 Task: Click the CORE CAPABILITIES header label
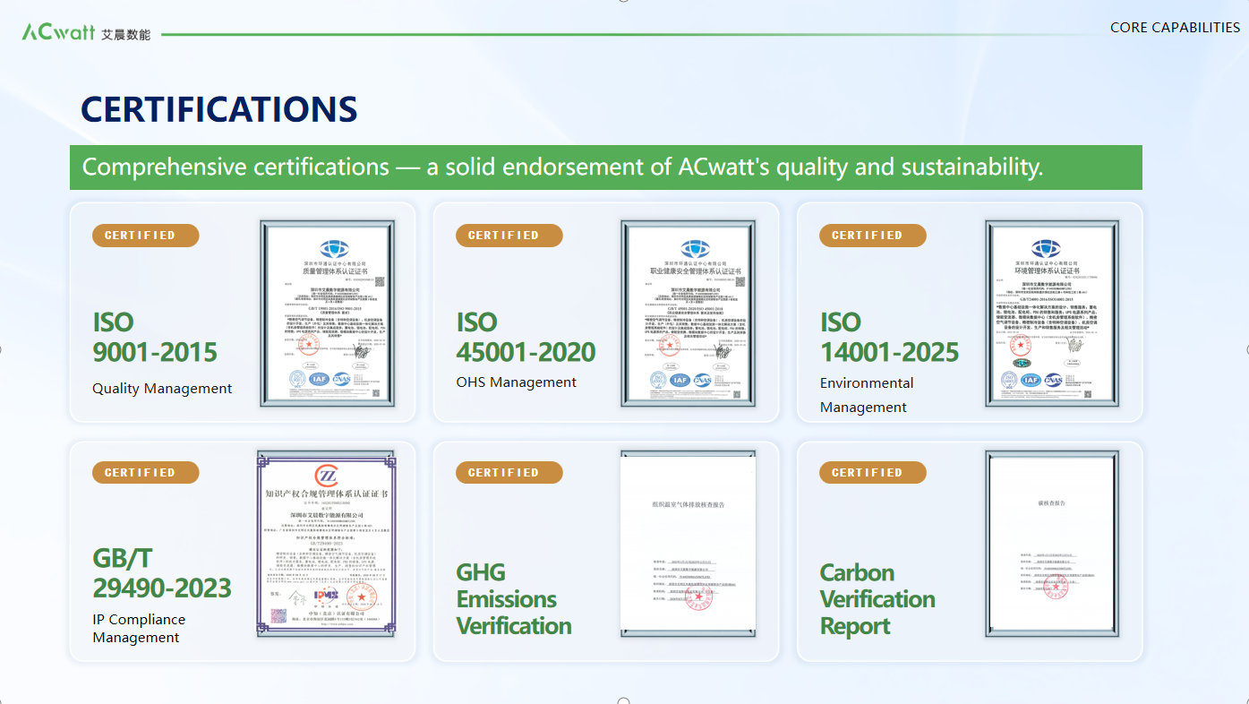pyautogui.click(x=1175, y=28)
